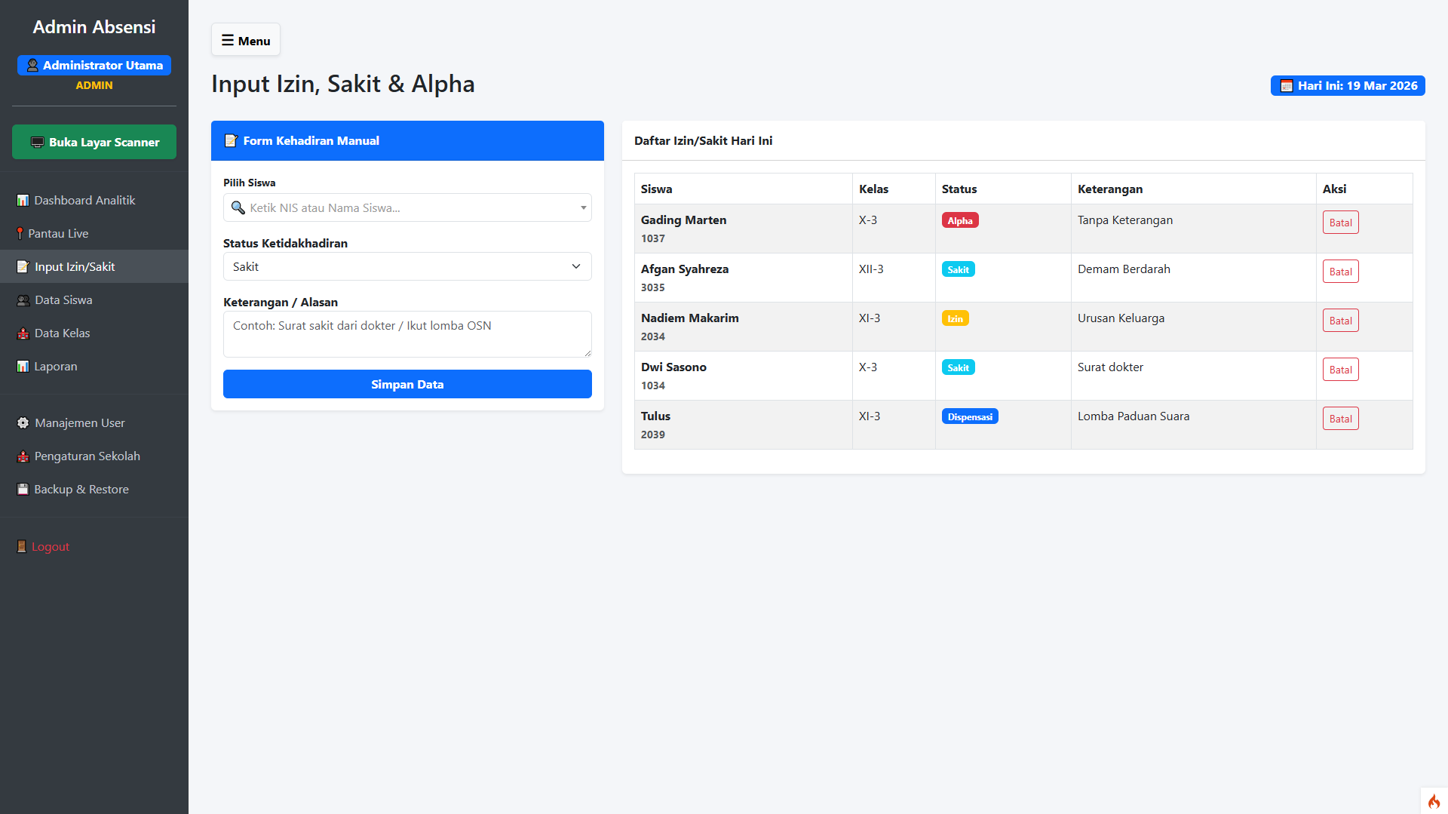Launch Buka Layar Scanner

click(94, 143)
